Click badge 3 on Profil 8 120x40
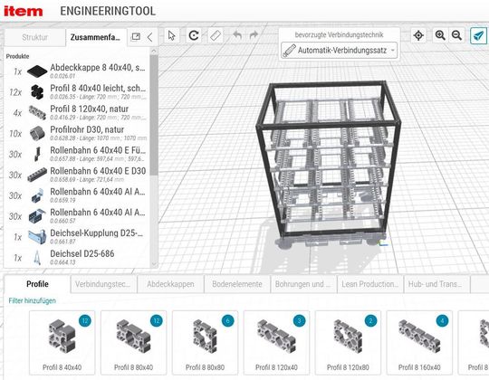Viewport: 489px width, 380px height. pyautogui.click(x=300, y=321)
